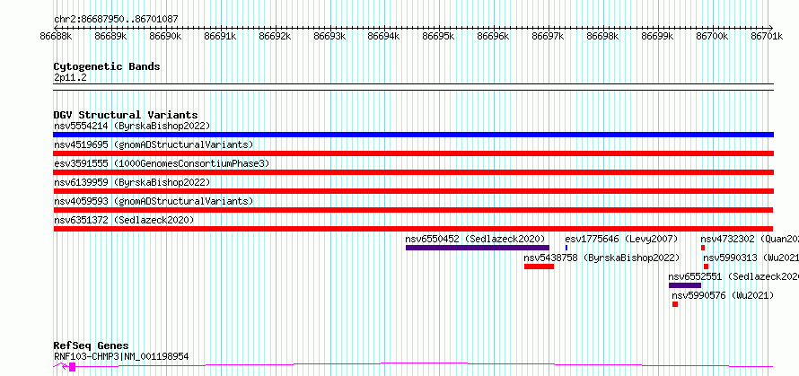799x376 pixels.
Task: Click the nsv4059593 gnomAD variant bar
Action: pos(413,210)
